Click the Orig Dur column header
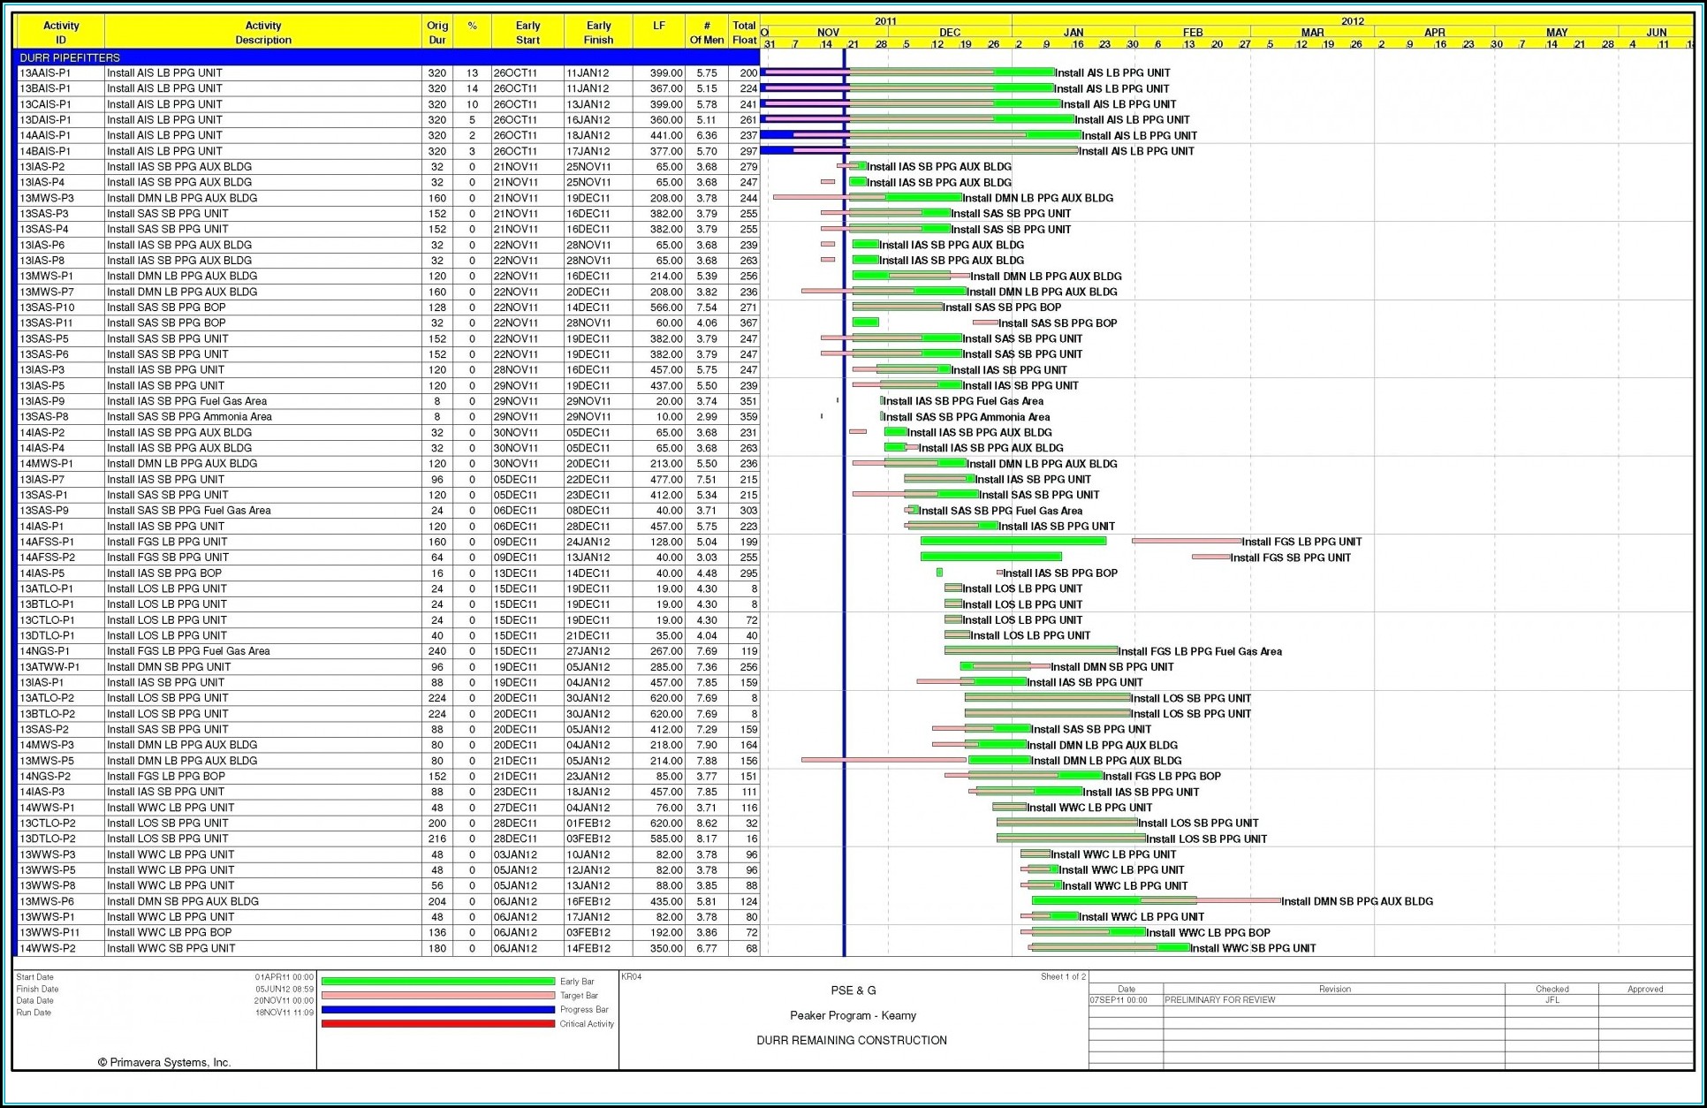Image resolution: width=1707 pixels, height=1108 pixels. pyautogui.click(x=436, y=33)
